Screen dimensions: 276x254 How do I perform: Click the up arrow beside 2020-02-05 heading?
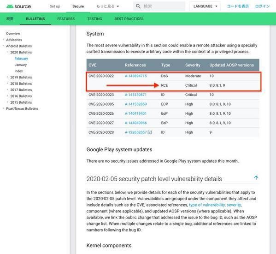tap(256, 177)
